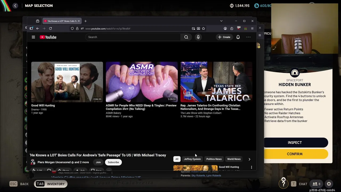Click the 'Activate Rooftop Antennas' text

pyautogui.click(x=284, y=117)
